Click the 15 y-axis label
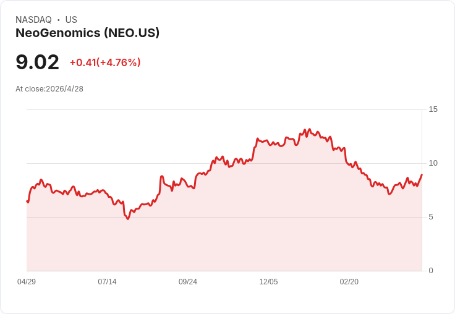The image size is (455, 314). coord(433,109)
